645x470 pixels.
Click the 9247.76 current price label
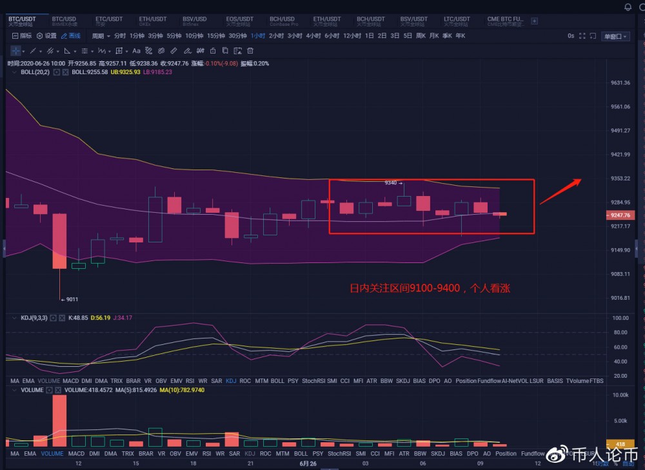619,215
